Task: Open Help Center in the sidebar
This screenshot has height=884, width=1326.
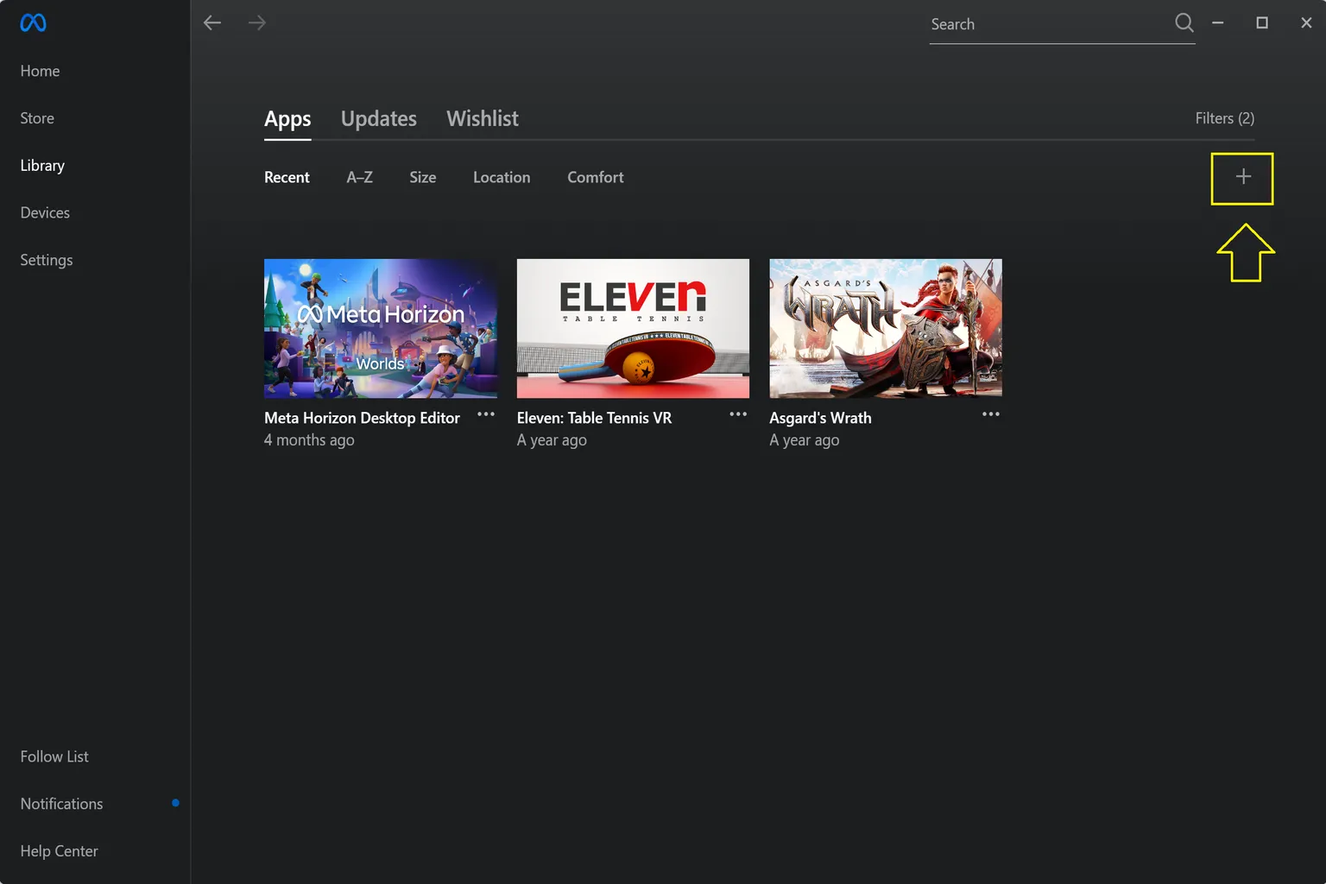Action: point(59,851)
